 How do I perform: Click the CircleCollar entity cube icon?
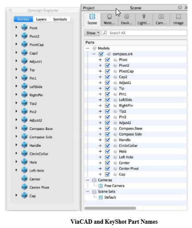(25, 154)
